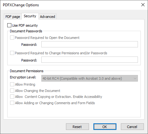Click the Cancel button
The width and height of the screenshot is (148, 134).
(132, 127)
